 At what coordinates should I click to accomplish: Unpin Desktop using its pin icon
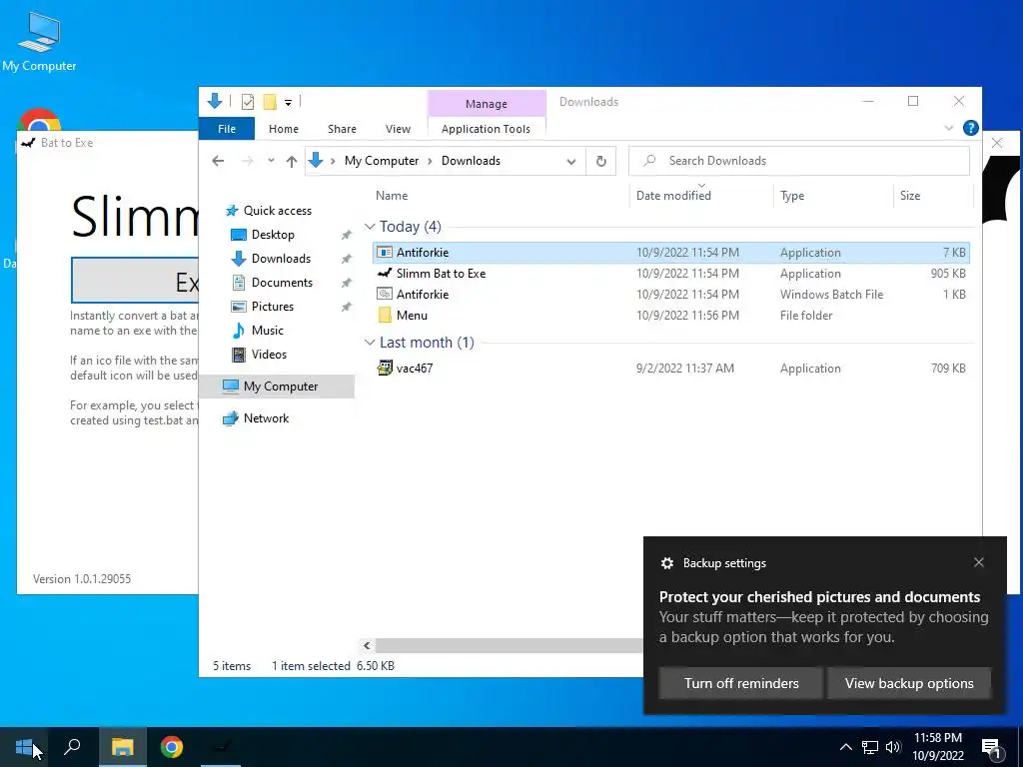tap(347, 235)
